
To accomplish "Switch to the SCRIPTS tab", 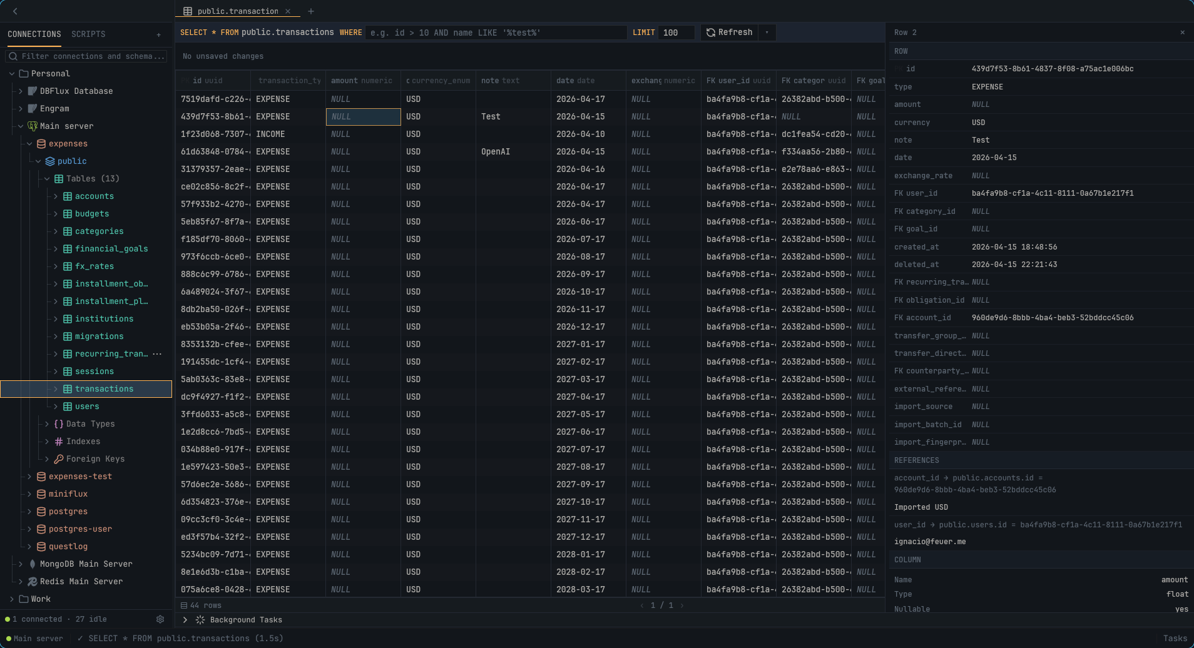I will click(x=88, y=34).
